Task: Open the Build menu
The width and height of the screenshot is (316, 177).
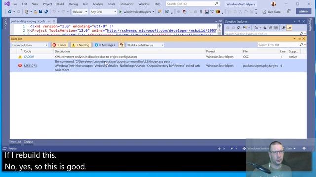Action: (60, 4)
